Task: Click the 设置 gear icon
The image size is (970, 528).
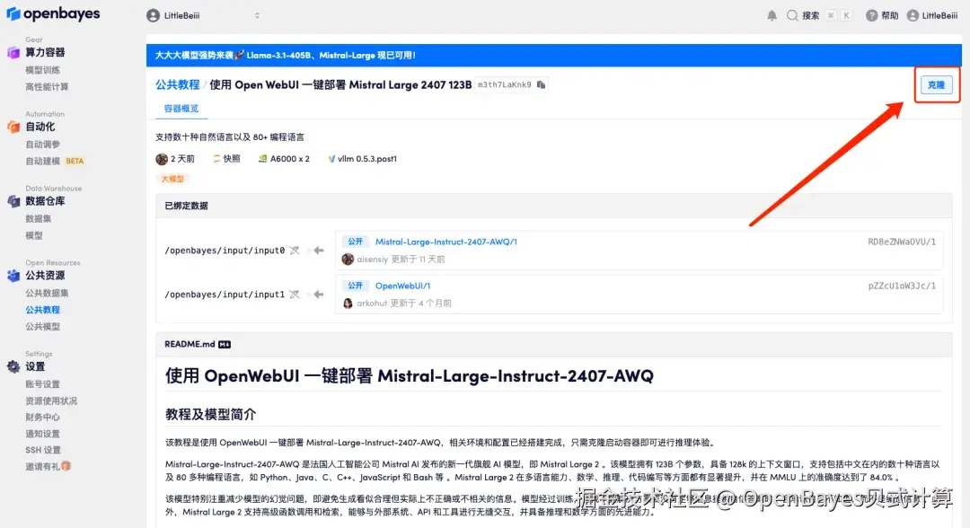Action: point(13,366)
